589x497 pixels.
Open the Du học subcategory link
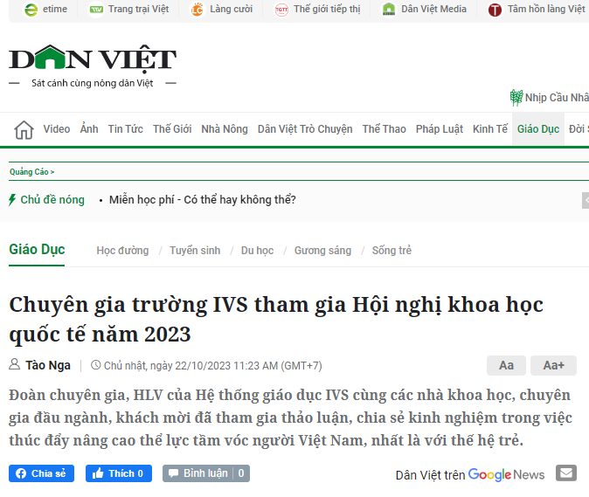257,251
